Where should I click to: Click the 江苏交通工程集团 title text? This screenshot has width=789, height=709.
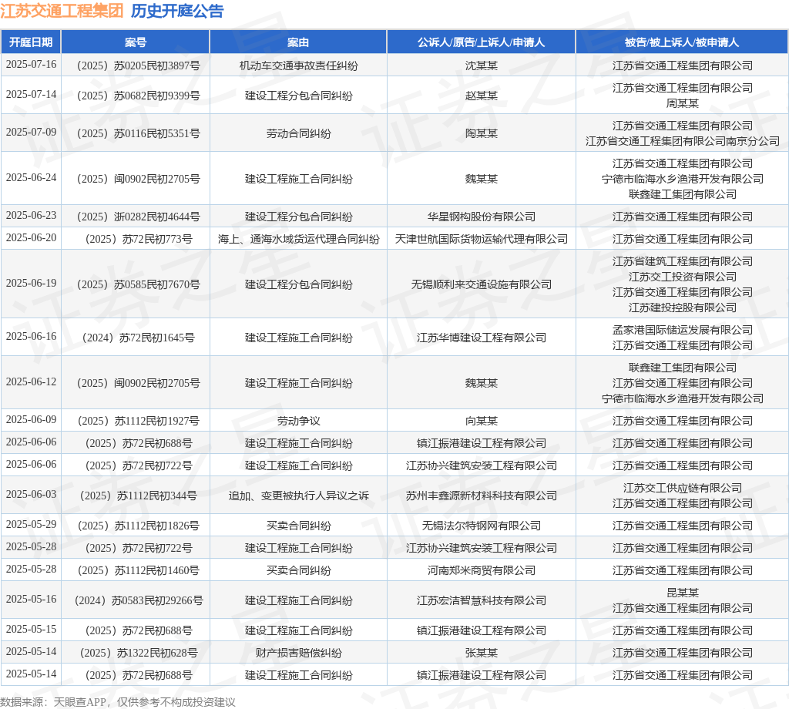[62, 11]
